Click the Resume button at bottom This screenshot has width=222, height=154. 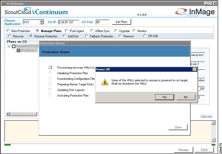coord(184,150)
